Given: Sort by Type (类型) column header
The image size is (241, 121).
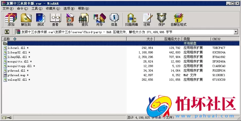Looking at the screenshot, I should (x=197, y=39).
